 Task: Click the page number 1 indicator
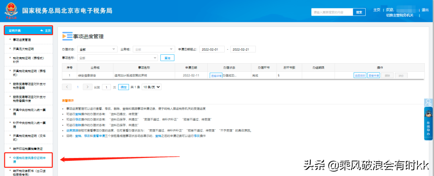click(78, 87)
